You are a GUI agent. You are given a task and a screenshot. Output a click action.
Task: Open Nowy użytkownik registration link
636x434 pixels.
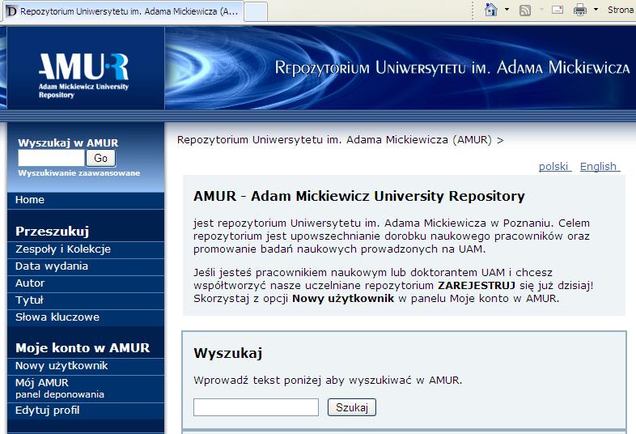click(x=86, y=366)
